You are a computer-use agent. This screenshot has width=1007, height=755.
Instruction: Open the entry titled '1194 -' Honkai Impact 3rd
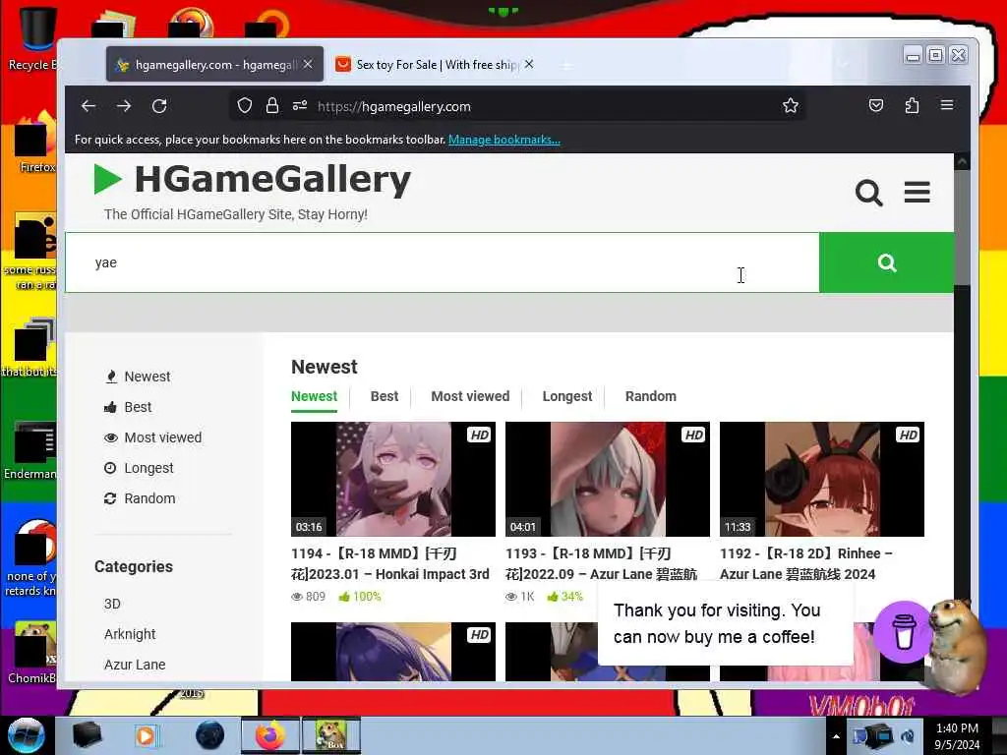pyautogui.click(x=390, y=563)
